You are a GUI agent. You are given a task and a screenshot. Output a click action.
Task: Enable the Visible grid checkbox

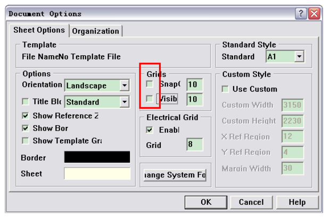tap(150, 99)
